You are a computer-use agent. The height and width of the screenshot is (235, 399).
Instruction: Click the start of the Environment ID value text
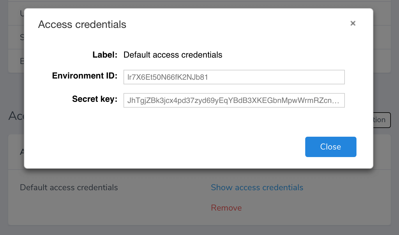(128, 77)
